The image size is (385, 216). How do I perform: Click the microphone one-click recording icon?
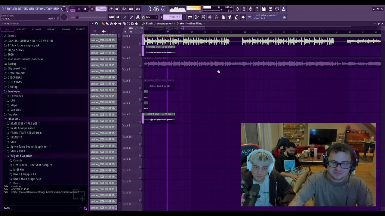tap(251, 9)
